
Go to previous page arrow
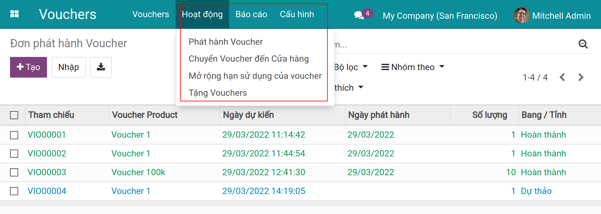562,77
